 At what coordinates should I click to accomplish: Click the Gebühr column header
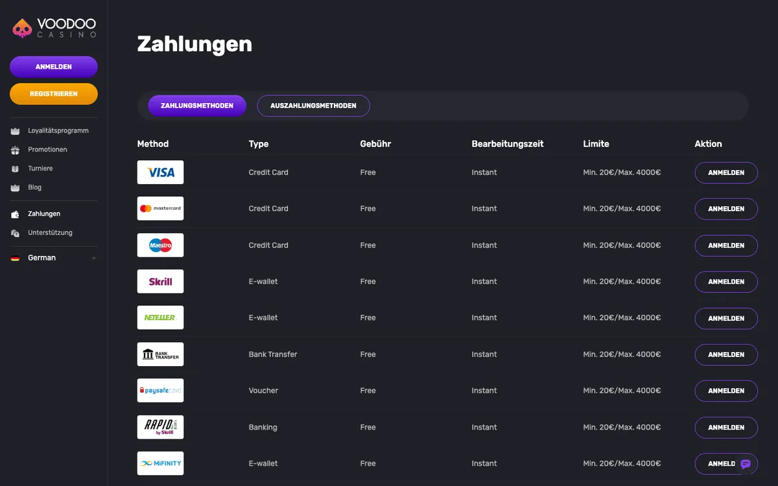point(376,144)
